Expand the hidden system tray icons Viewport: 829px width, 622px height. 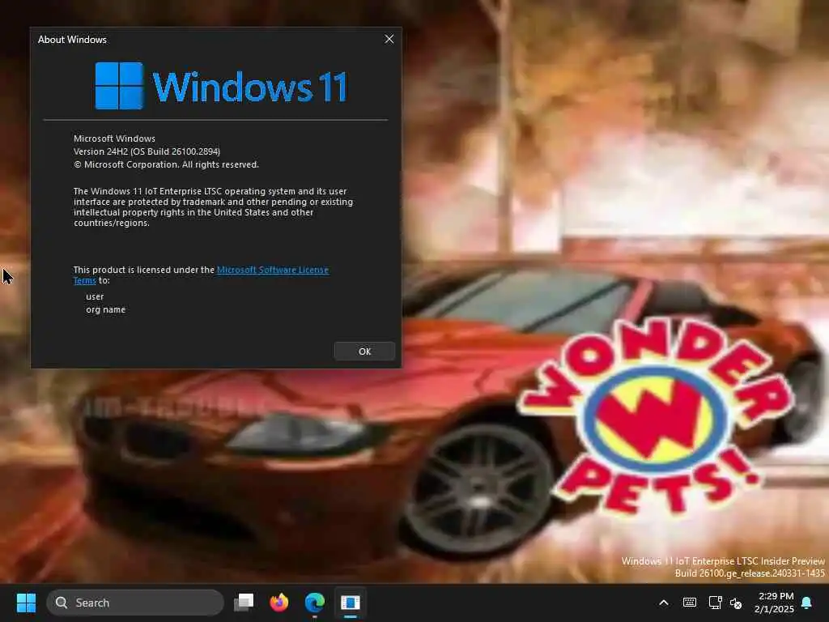[664, 603]
